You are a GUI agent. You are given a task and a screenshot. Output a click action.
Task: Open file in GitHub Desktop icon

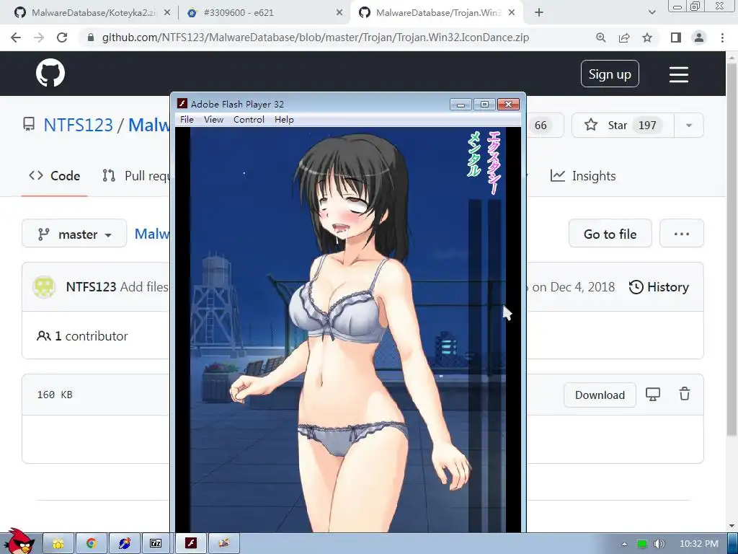pyautogui.click(x=653, y=395)
